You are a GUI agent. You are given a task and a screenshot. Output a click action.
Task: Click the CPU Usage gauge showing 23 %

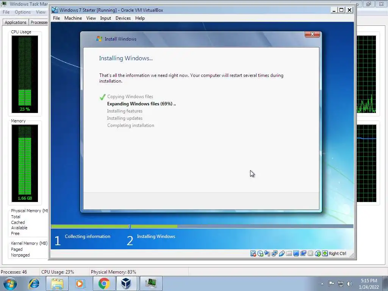click(x=25, y=74)
